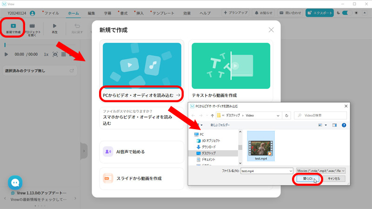The height and width of the screenshot is (209, 372).
Task: Open the 挿入 menu tab
Action: [x=139, y=13]
